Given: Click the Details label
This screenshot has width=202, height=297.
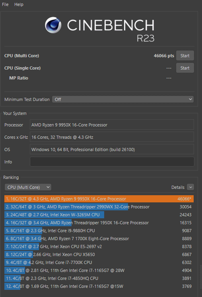Looking at the screenshot, I should point(178,187).
